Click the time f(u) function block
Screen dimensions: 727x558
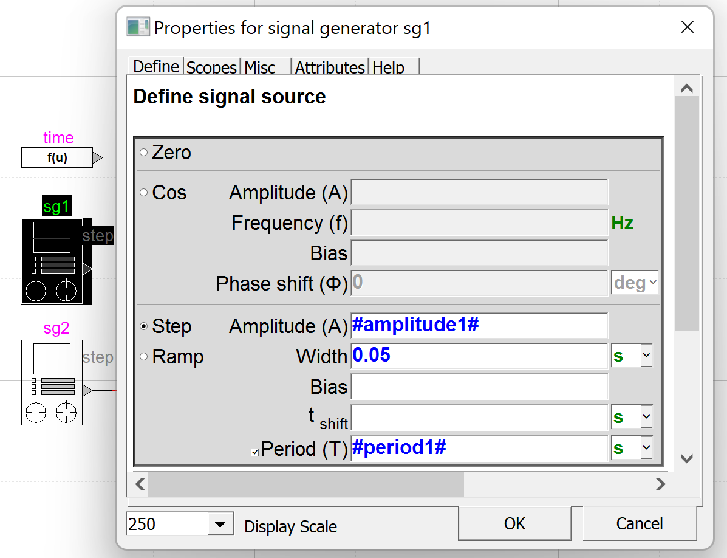point(57,157)
